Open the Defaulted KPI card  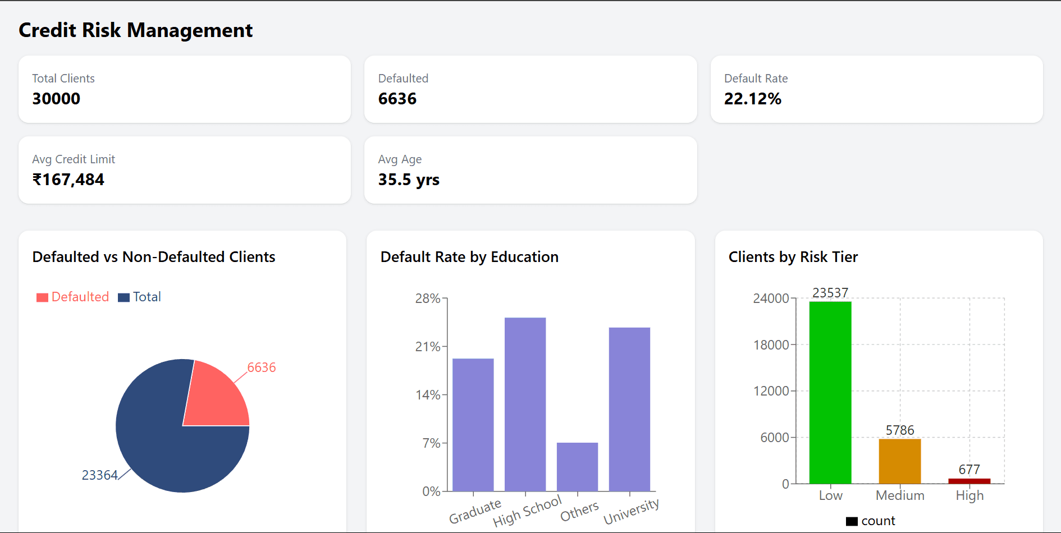(530, 89)
